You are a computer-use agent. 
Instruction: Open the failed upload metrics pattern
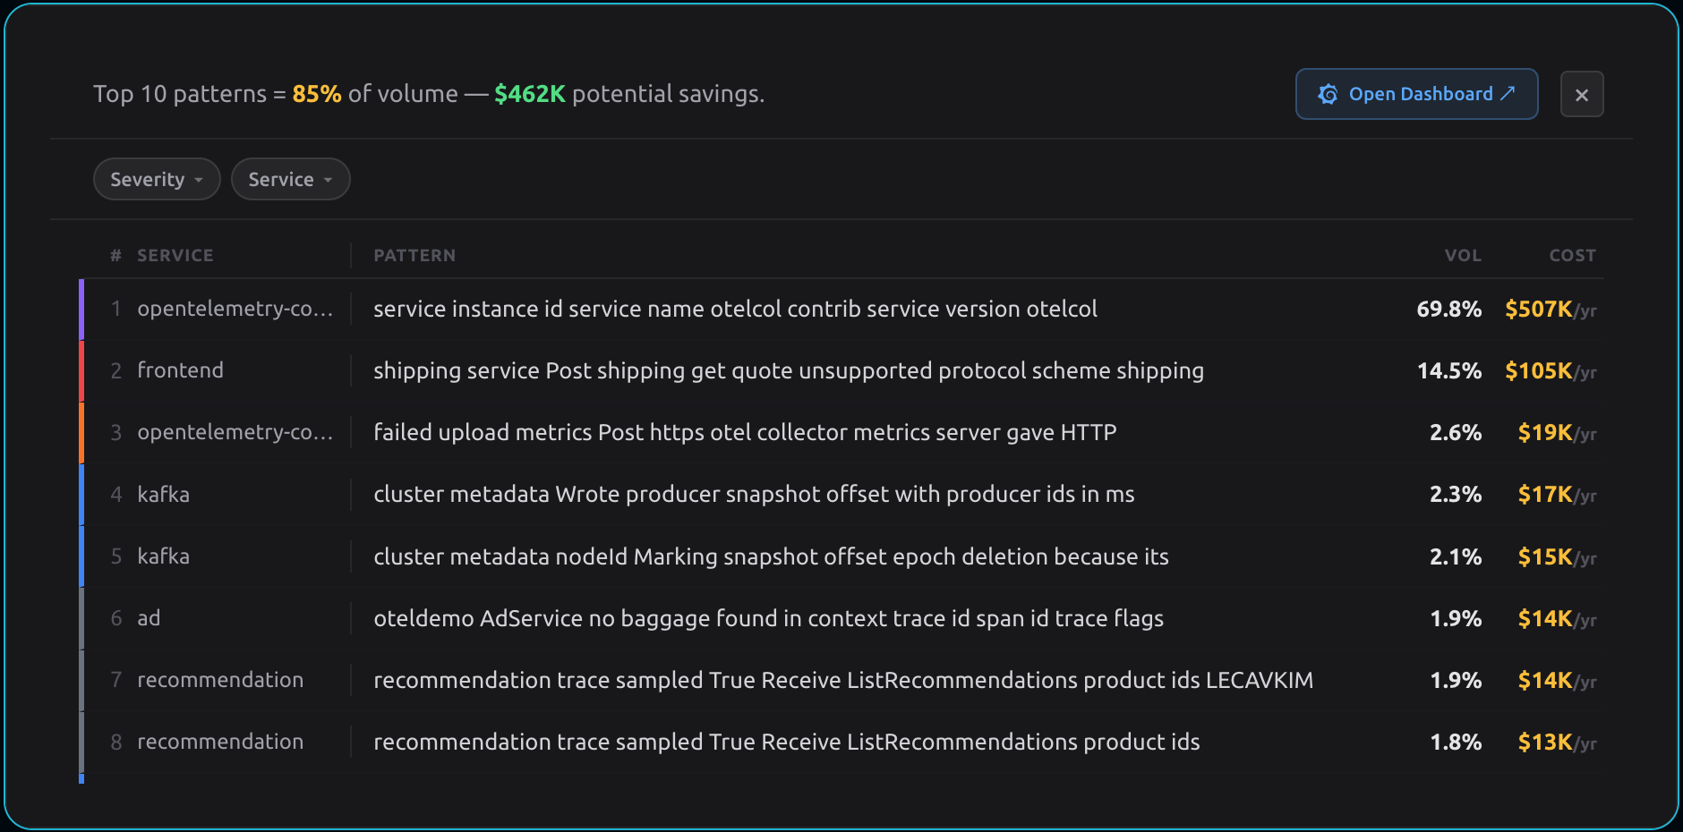tap(744, 433)
